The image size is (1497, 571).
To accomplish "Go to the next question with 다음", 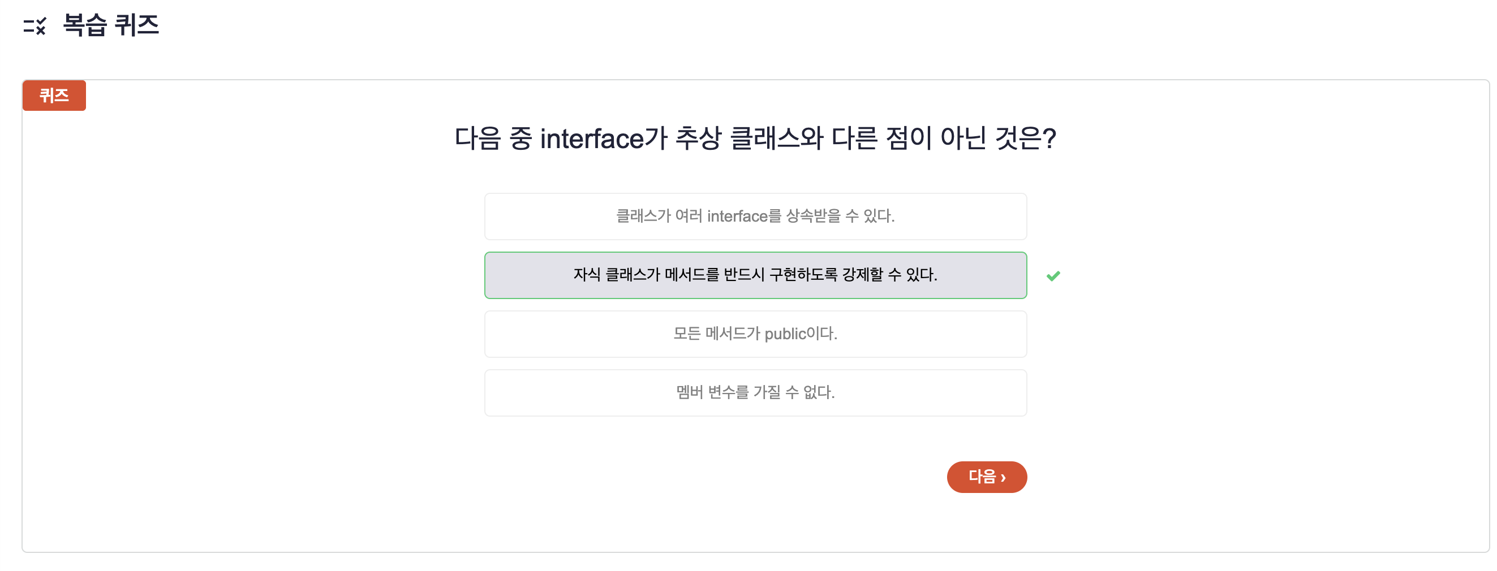I will point(987,477).
